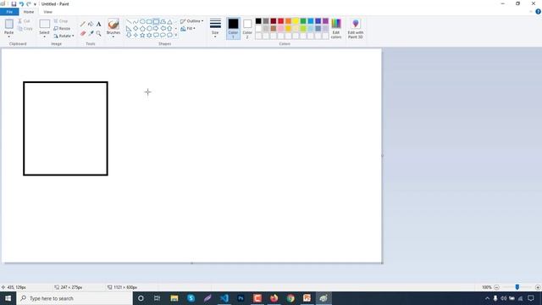Click the Cut button

[25, 21]
